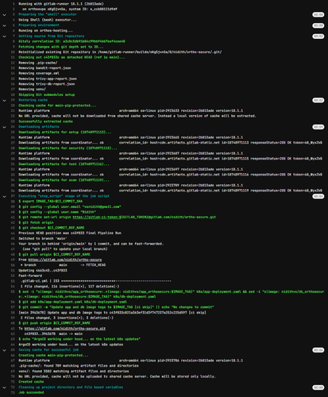This screenshot has width=328, height=397.
Task: Collapse the Saving cache for successful job chevron
Action: click(4, 350)
